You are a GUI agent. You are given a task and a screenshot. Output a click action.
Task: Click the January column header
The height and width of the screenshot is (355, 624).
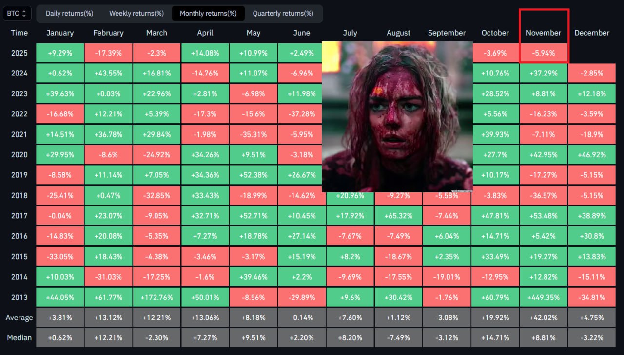(x=60, y=33)
